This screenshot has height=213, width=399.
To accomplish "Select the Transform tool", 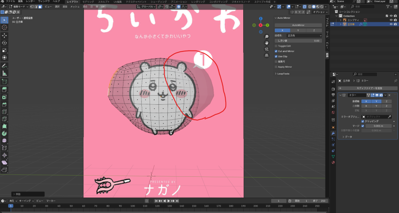I will coord(4,58).
